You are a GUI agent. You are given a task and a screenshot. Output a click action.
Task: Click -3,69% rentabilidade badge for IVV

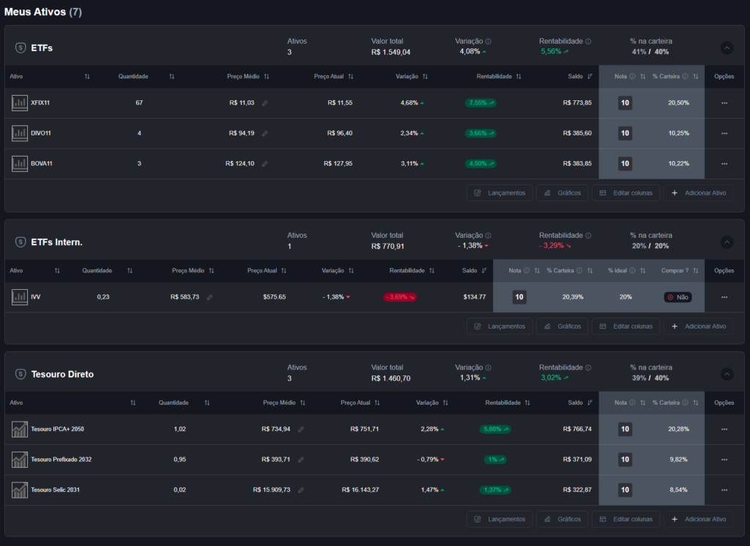pos(400,297)
